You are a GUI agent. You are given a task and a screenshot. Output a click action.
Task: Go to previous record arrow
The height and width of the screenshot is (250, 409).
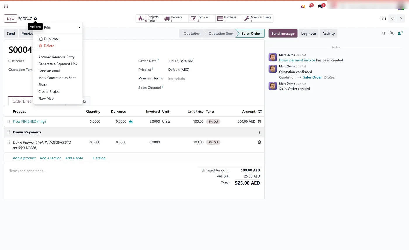click(392, 19)
